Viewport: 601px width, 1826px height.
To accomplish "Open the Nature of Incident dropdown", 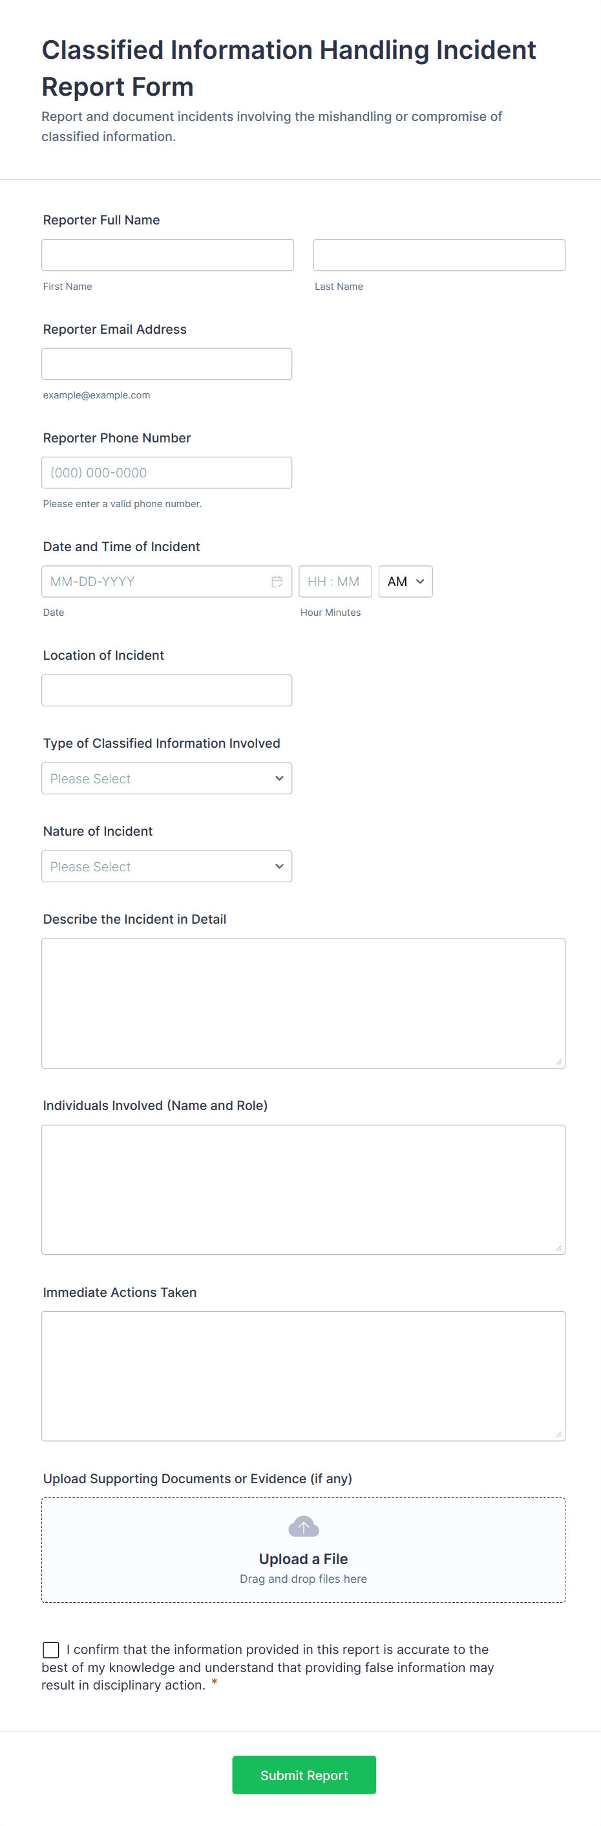I will point(166,866).
